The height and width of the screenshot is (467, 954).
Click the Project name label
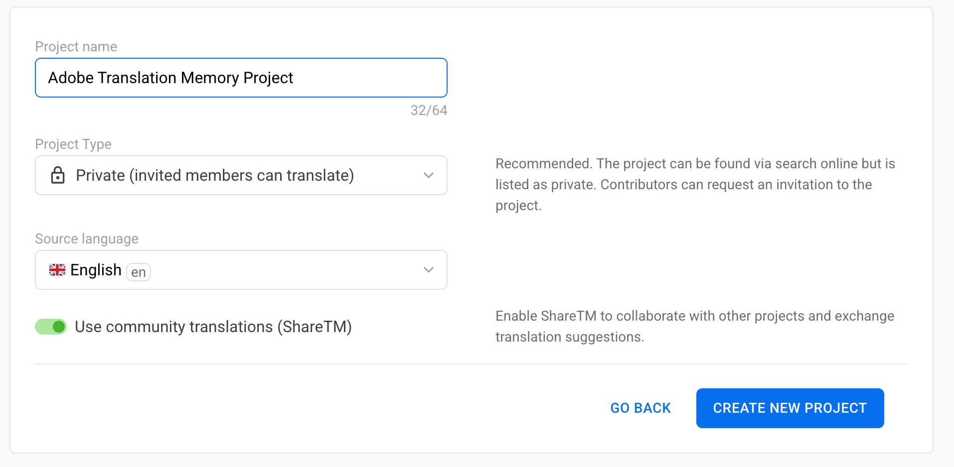click(76, 47)
